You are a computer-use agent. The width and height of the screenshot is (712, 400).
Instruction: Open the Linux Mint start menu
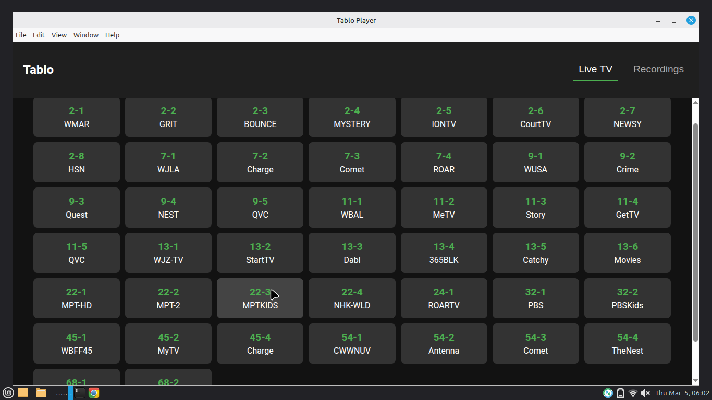8,393
